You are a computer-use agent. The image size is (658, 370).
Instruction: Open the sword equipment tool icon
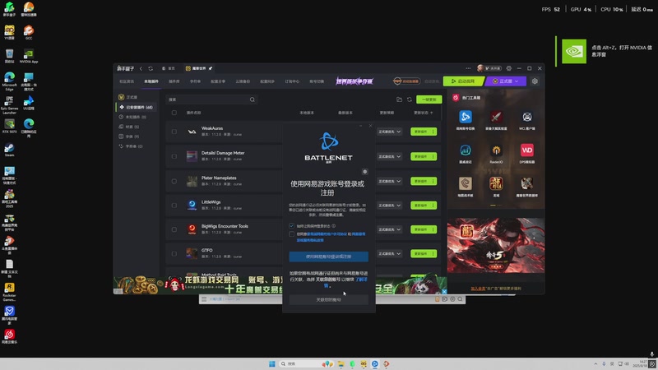pyautogui.click(x=496, y=117)
